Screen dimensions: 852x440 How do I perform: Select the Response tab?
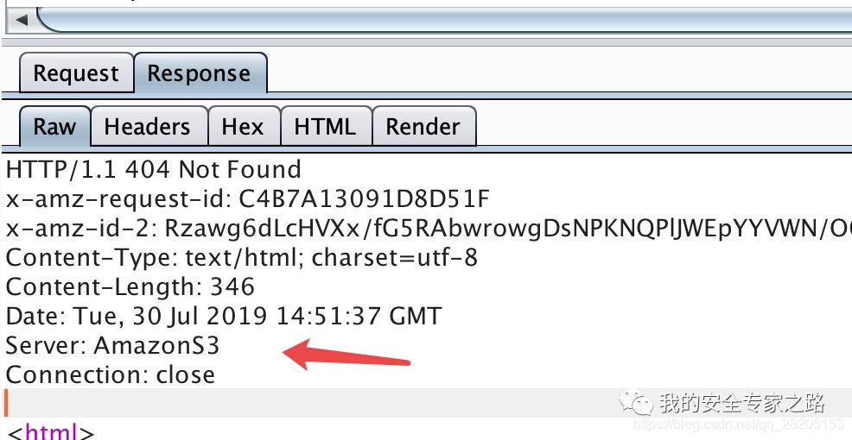200,72
